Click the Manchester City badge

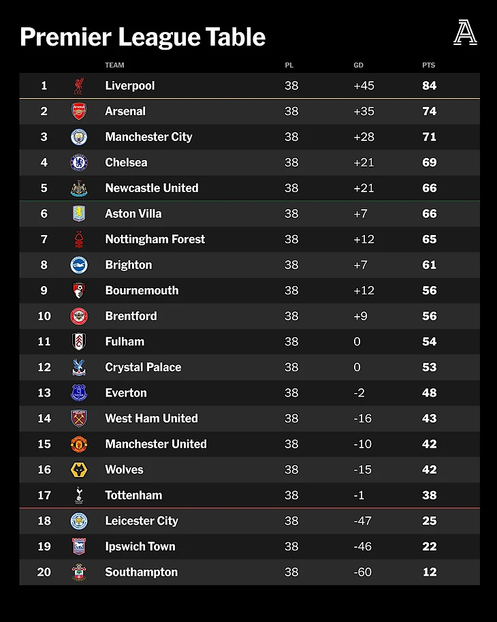tap(79, 137)
